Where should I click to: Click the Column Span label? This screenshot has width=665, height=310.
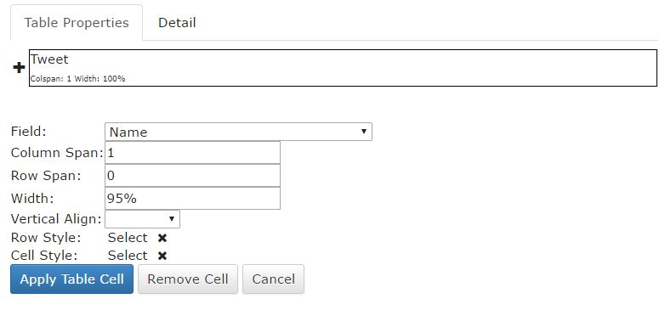(57, 153)
